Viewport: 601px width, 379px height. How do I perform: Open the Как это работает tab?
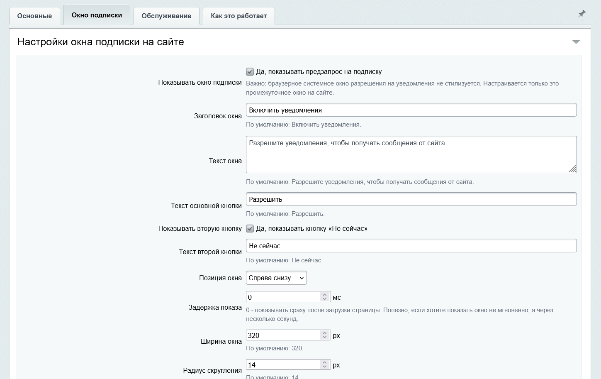pyautogui.click(x=238, y=16)
